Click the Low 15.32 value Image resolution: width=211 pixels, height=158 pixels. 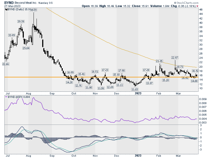[x=123, y=6]
